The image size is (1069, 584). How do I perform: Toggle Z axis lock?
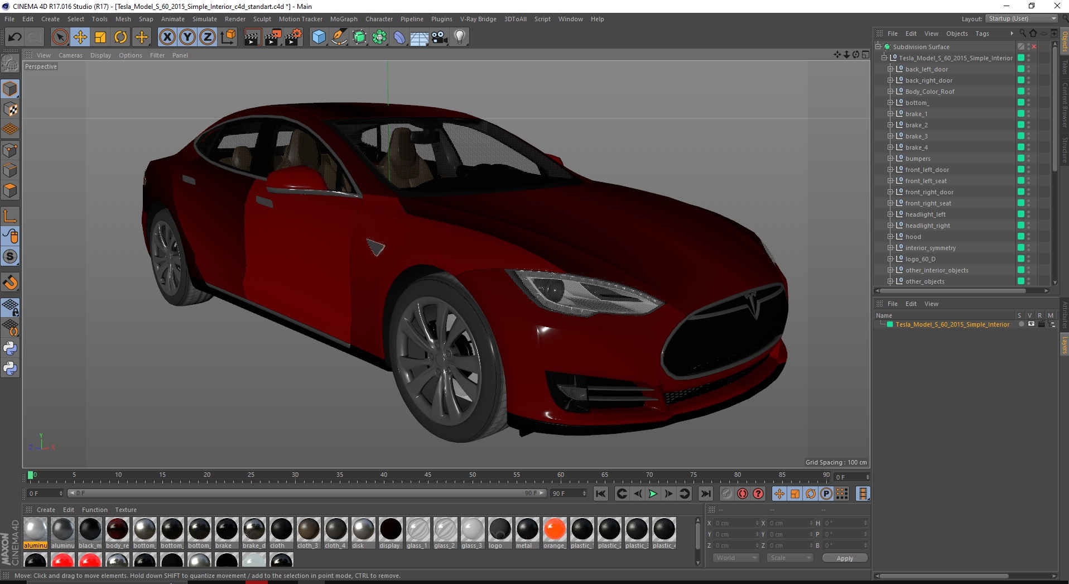pos(208,37)
